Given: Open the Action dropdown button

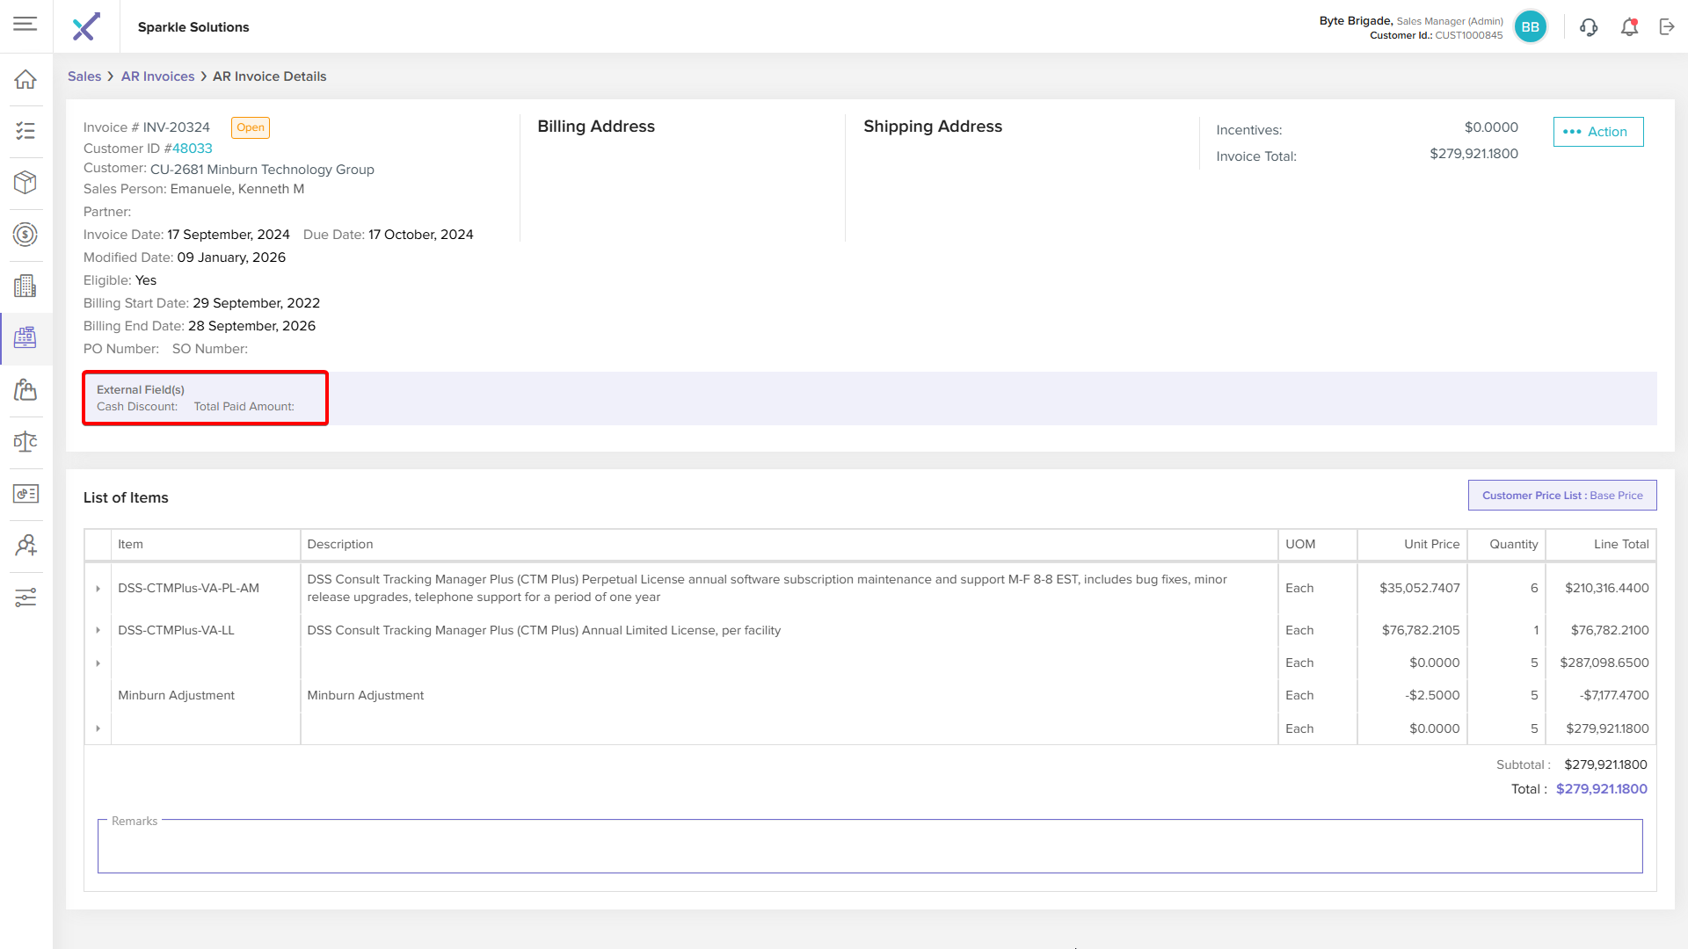Looking at the screenshot, I should [1597, 132].
